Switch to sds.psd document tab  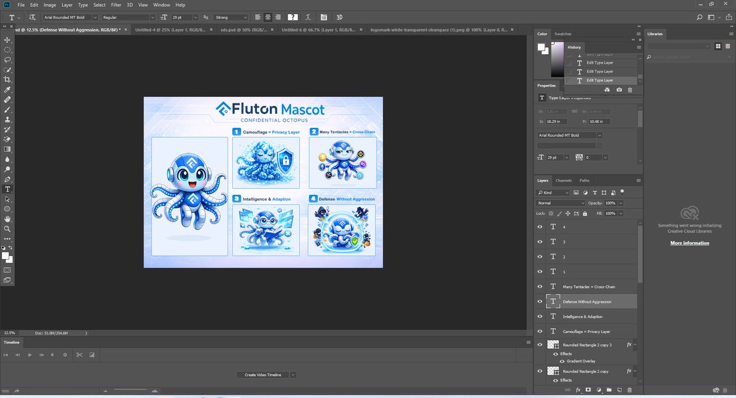click(244, 29)
